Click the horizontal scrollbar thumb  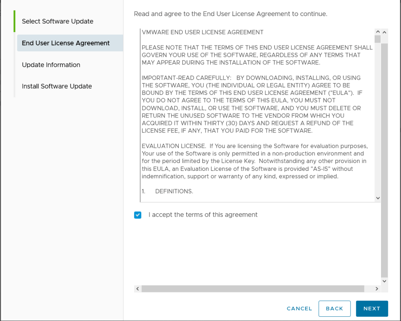[253, 289]
